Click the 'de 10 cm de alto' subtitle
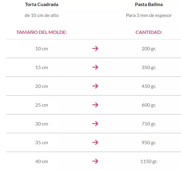181x170 pixels. 42,15
